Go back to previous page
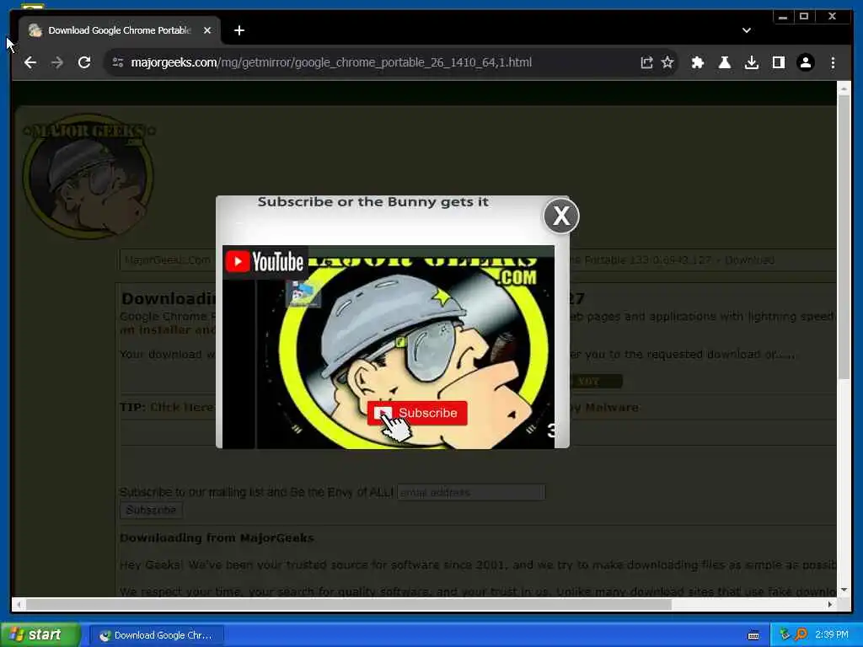The width and height of the screenshot is (863, 647). point(30,62)
